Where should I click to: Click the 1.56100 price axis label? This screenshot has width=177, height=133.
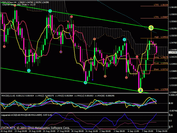pos(173,7)
